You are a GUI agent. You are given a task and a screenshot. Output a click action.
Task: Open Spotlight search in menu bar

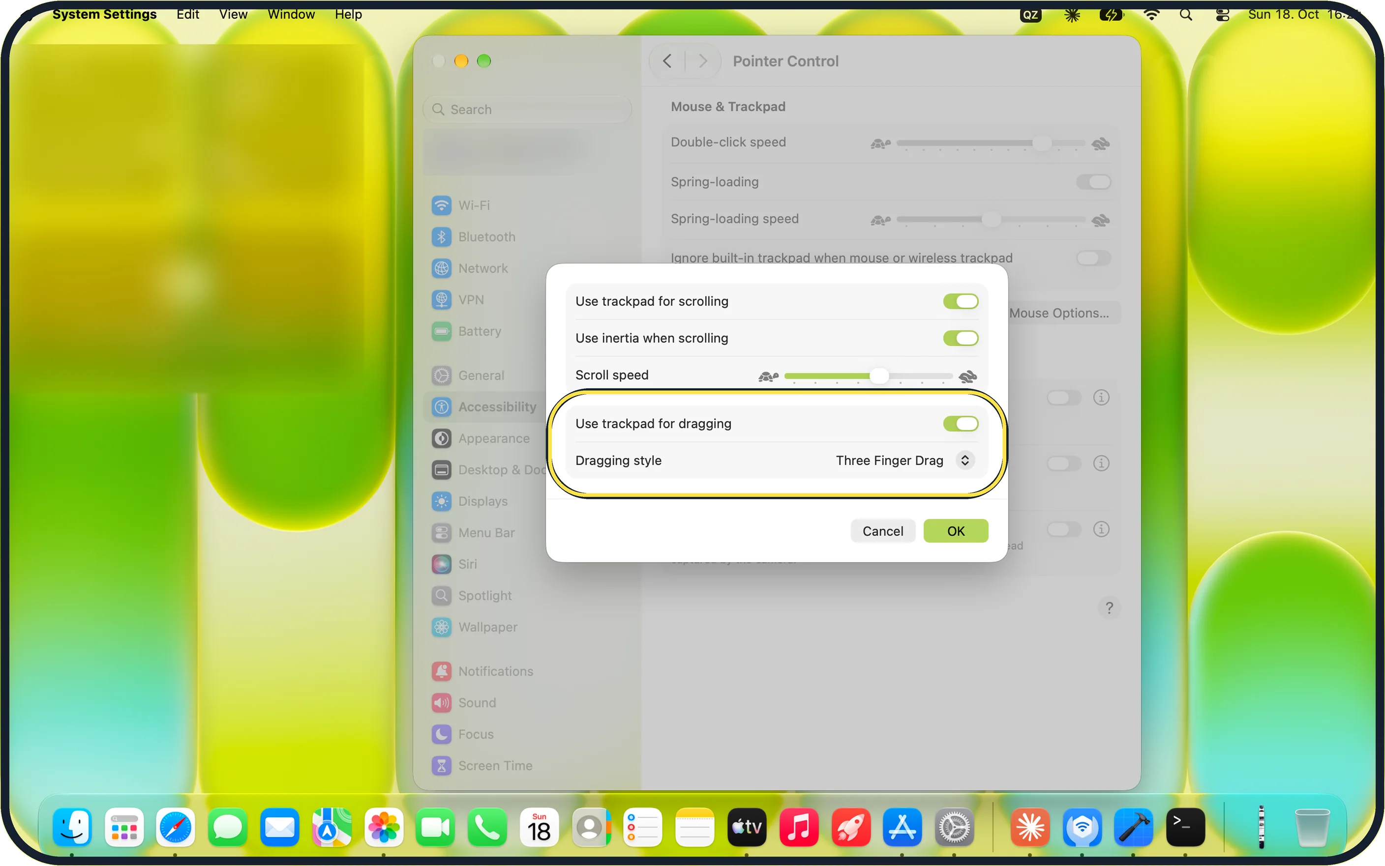click(1186, 15)
